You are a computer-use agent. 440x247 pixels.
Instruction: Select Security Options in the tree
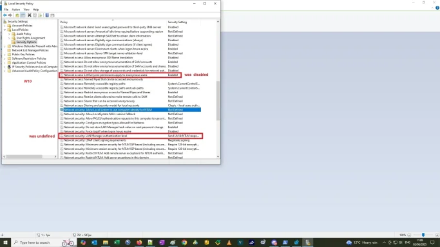(26, 42)
